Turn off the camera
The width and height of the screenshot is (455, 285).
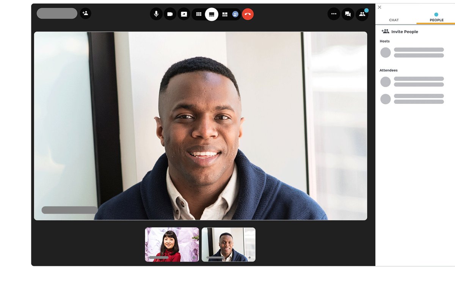[x=170, y=14]
